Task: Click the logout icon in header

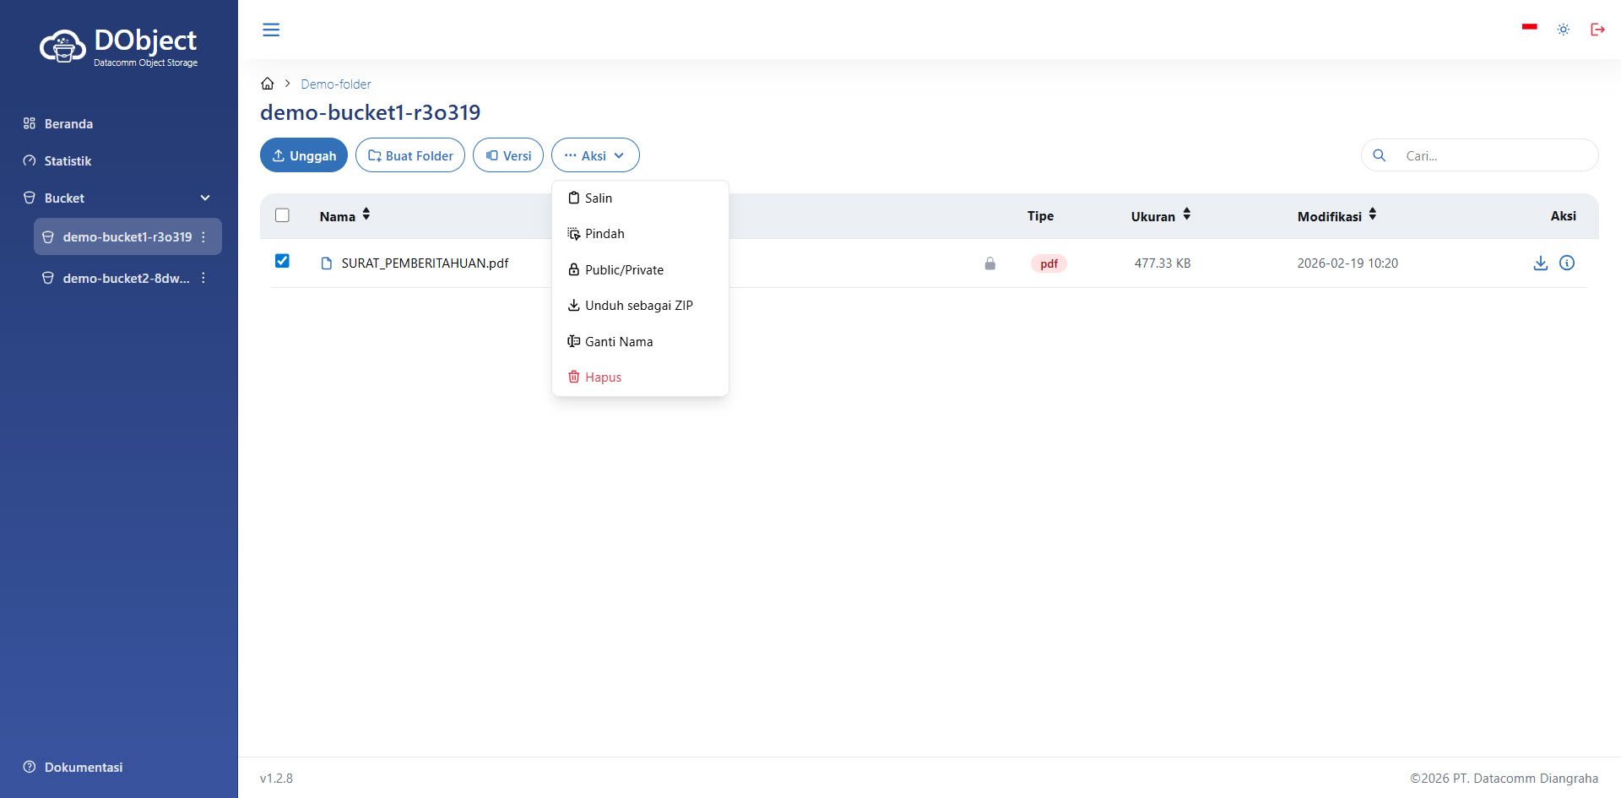Action: tap(1597, 30)
